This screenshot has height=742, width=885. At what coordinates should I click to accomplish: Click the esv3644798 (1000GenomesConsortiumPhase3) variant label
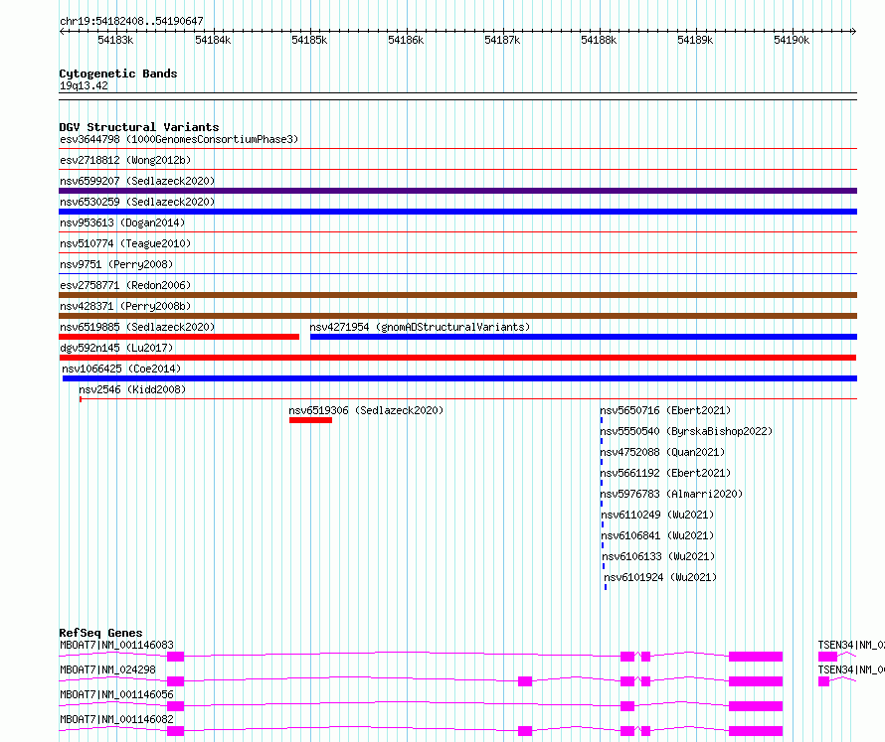click(x=179, y=139)
